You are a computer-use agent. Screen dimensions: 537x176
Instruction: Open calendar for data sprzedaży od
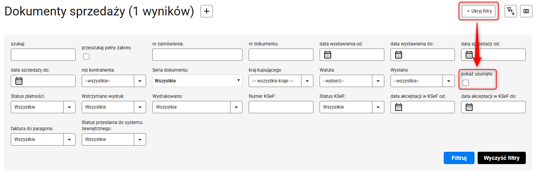(469, 55)
